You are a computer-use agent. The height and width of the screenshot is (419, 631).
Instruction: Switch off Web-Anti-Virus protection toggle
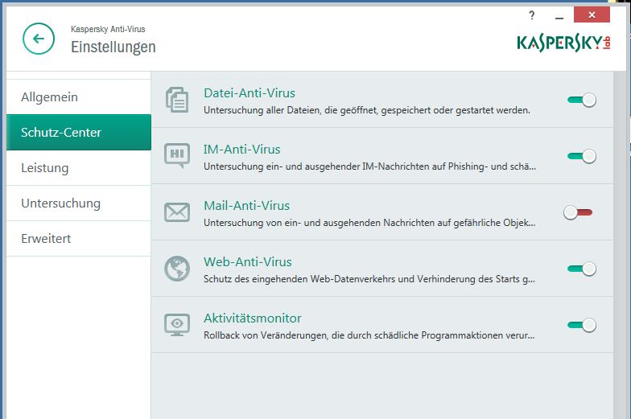pos(581,269)
